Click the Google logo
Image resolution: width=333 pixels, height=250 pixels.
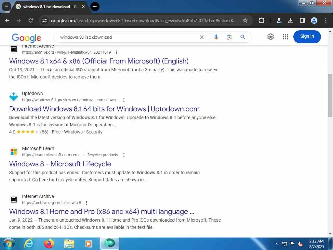26,38
